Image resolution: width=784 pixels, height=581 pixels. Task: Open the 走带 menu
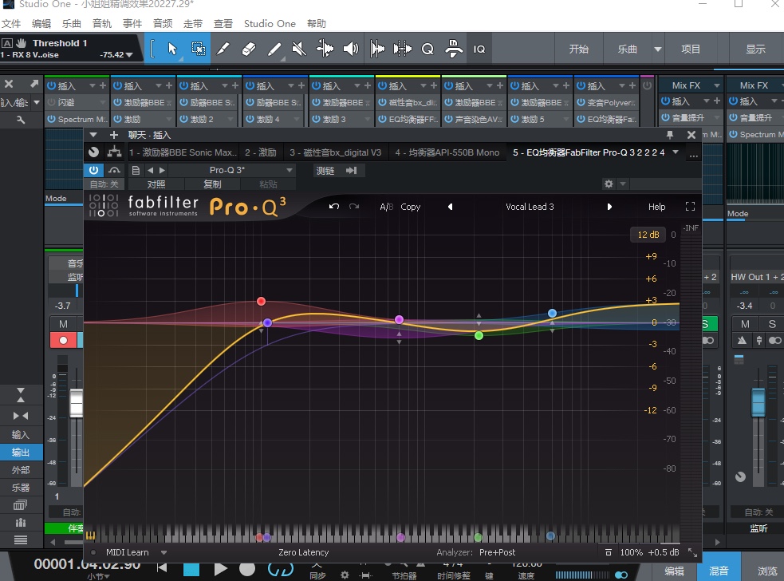[x=193, y=23]
